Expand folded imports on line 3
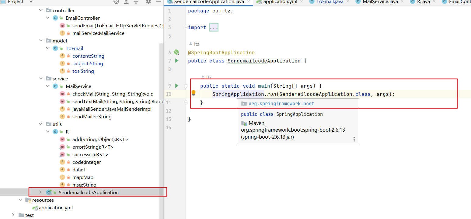Viewport: 471px width, 219px height. [186, 27]
